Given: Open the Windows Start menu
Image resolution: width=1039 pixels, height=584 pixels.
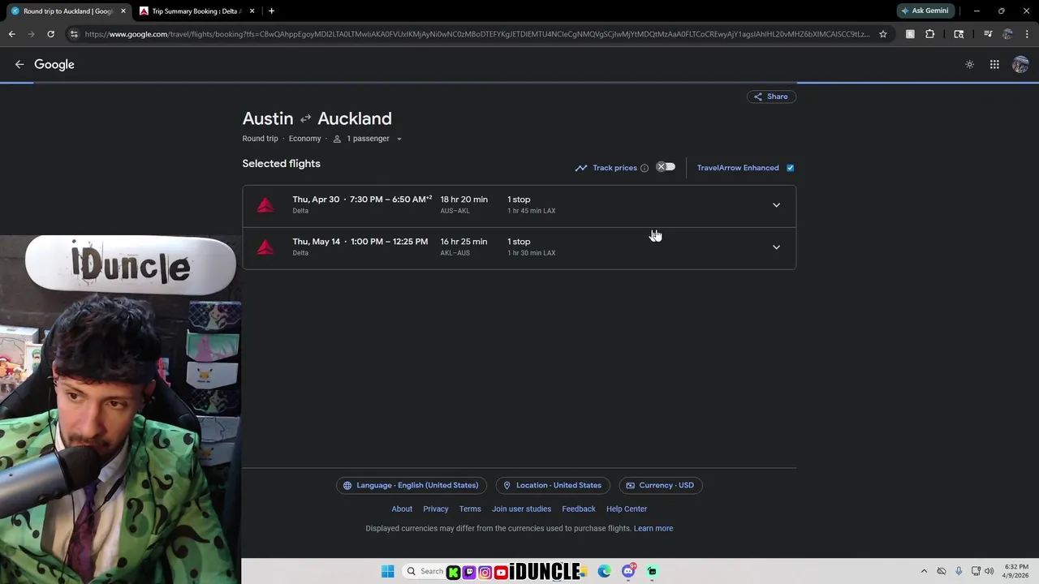Looking at the screenshot, I should (388, 572).
